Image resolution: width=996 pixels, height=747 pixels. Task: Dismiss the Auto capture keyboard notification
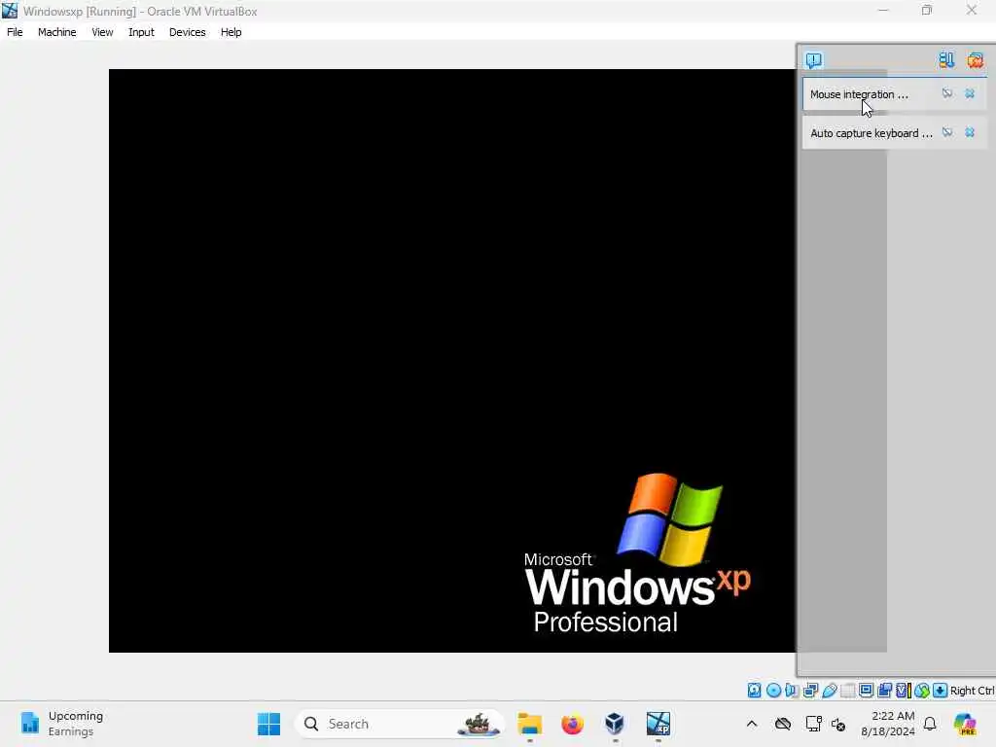tap(970, 132)
